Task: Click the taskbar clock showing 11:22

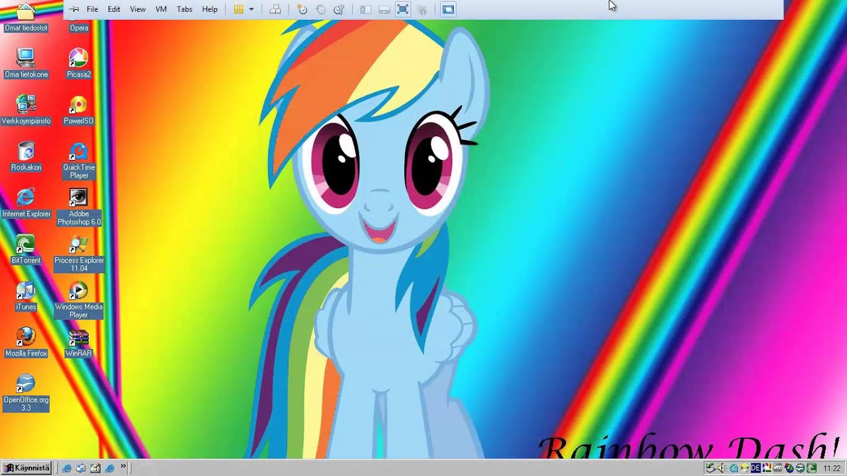Action: tap(832, 468)
